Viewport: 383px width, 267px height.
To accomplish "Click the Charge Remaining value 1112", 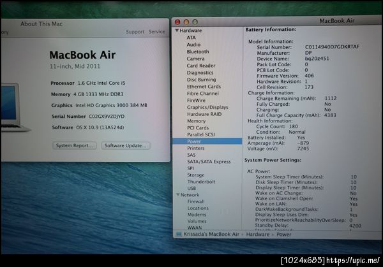I will coord(331,98).
